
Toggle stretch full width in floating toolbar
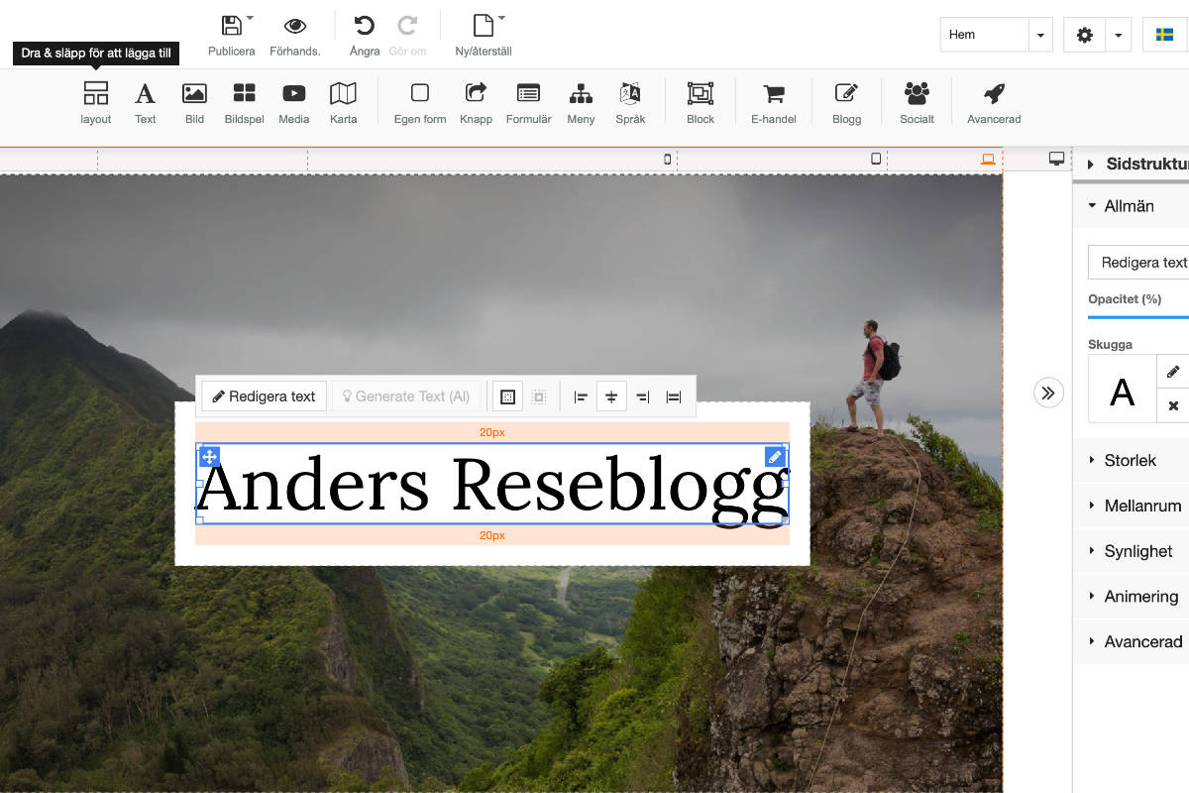coord(674,396)
